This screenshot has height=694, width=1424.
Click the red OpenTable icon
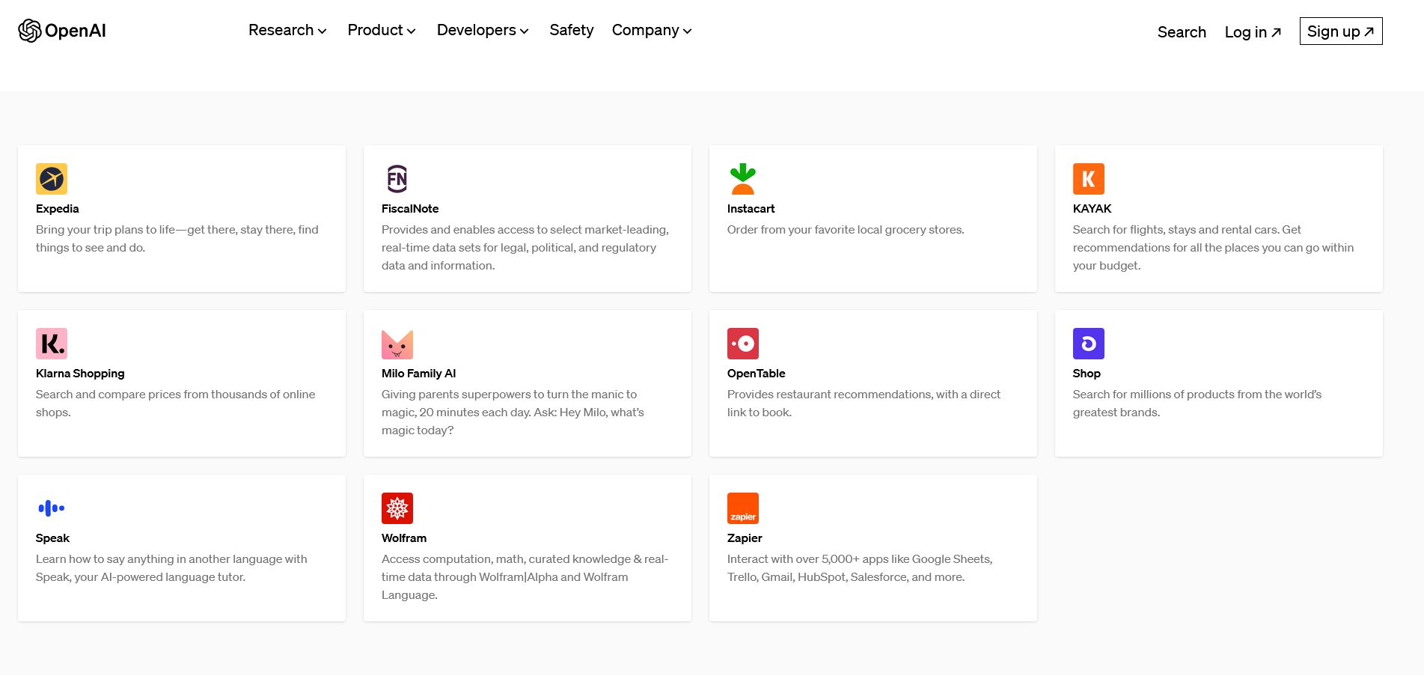[743, 344]
